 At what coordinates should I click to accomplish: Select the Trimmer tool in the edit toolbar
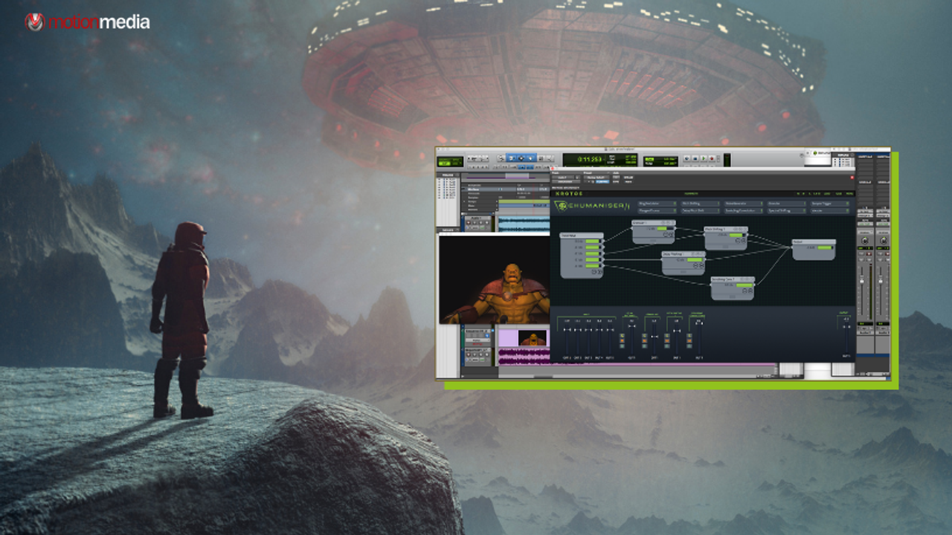click(511, 158)
